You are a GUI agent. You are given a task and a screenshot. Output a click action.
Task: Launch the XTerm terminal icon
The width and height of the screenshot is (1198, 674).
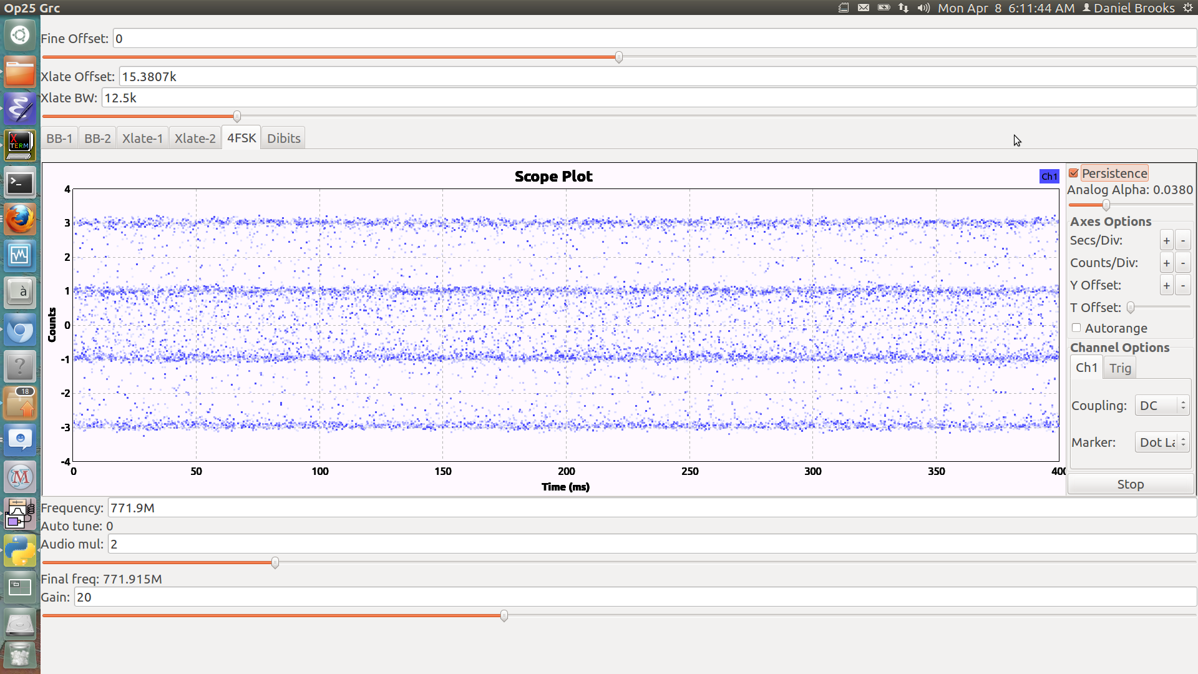[20, 145]
